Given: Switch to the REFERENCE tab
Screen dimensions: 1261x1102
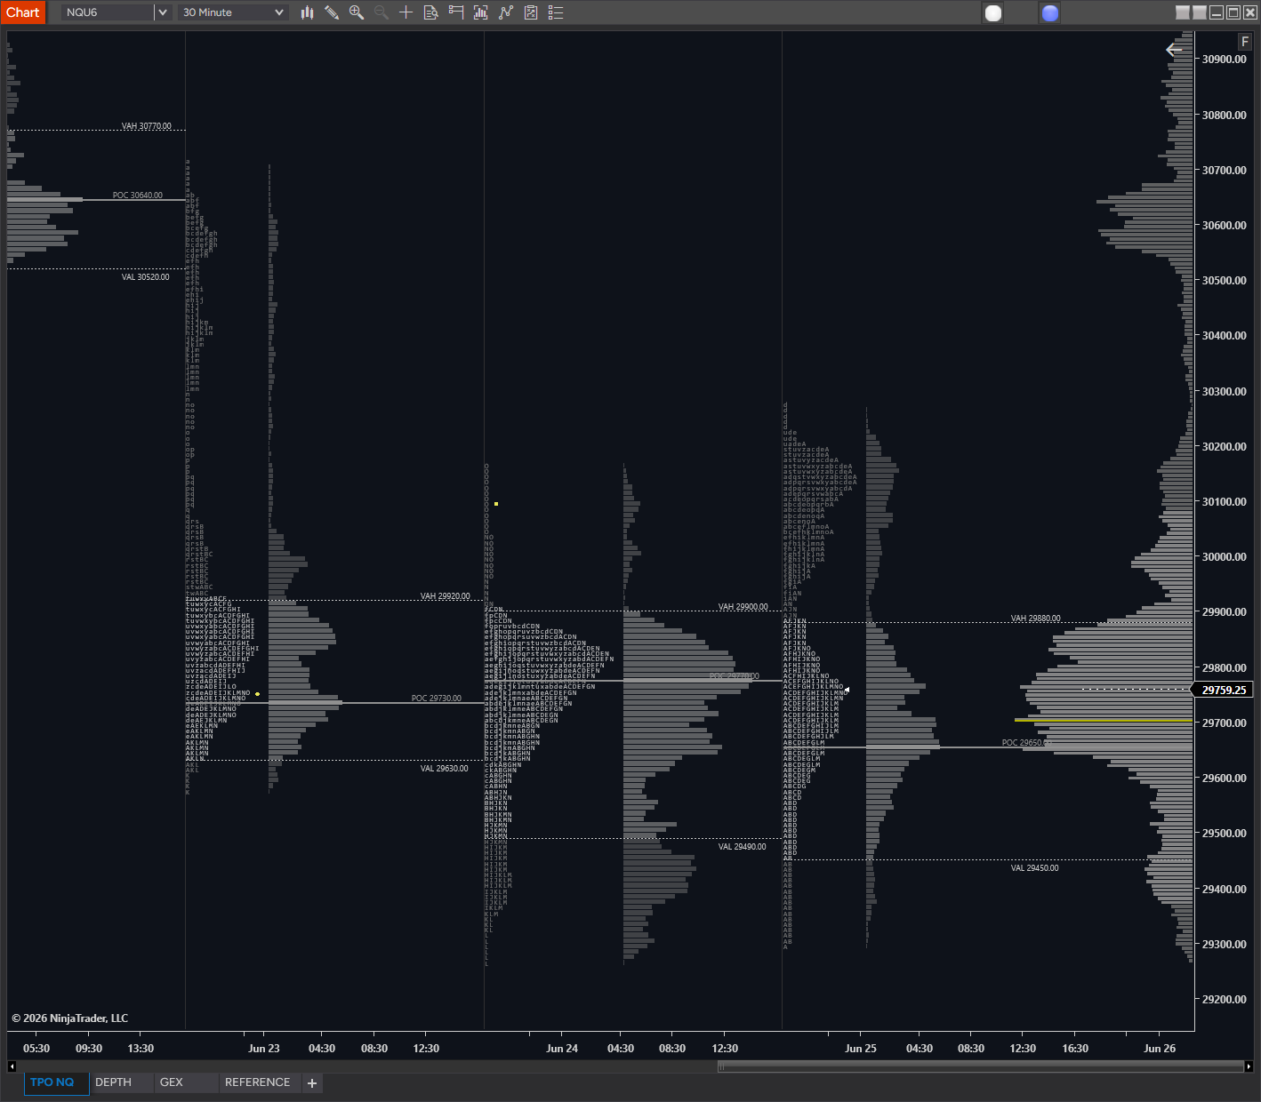Looking at the screenshot, I should [x=258, y=1082].
